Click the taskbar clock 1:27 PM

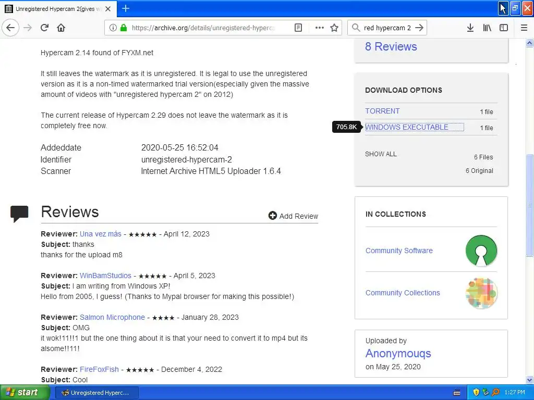coord(515,393)
